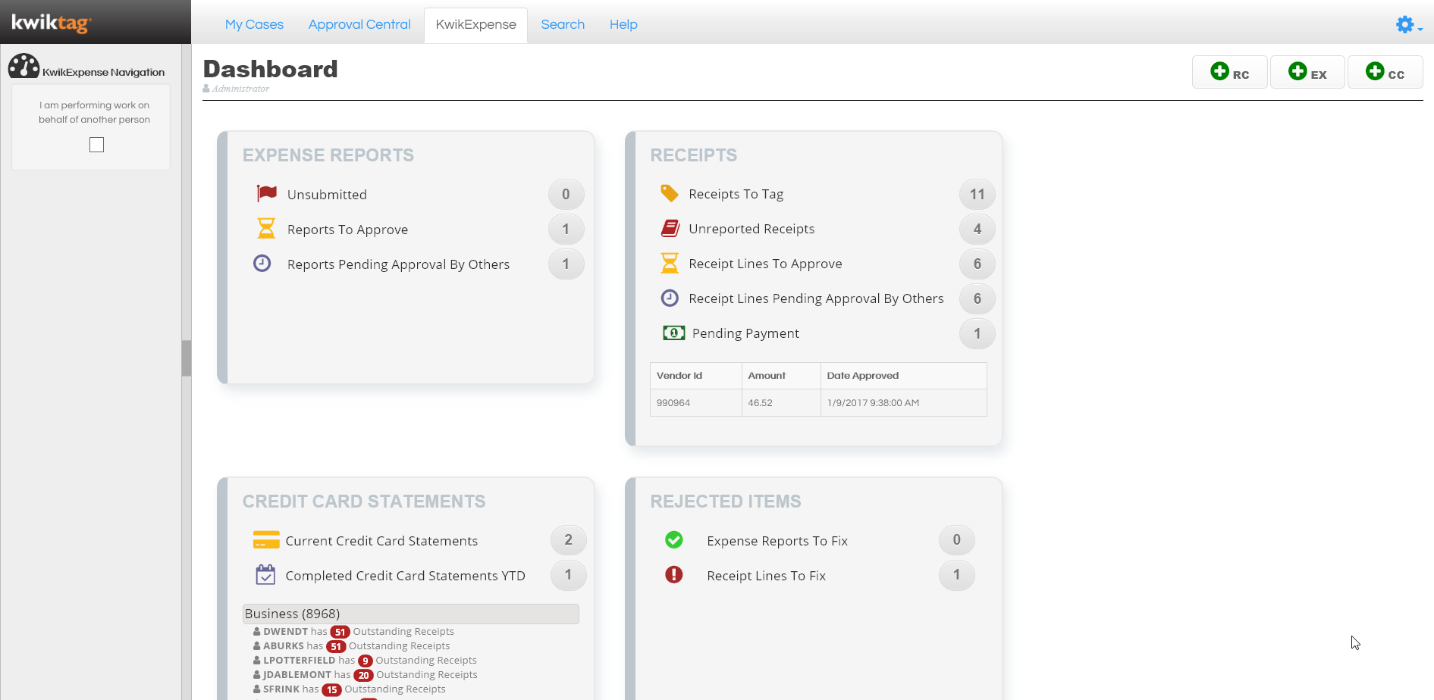The height and width of the screenshot is (700, 1434).
Task: Click the Receipts To Tag count badge 11
Action: 977,194
